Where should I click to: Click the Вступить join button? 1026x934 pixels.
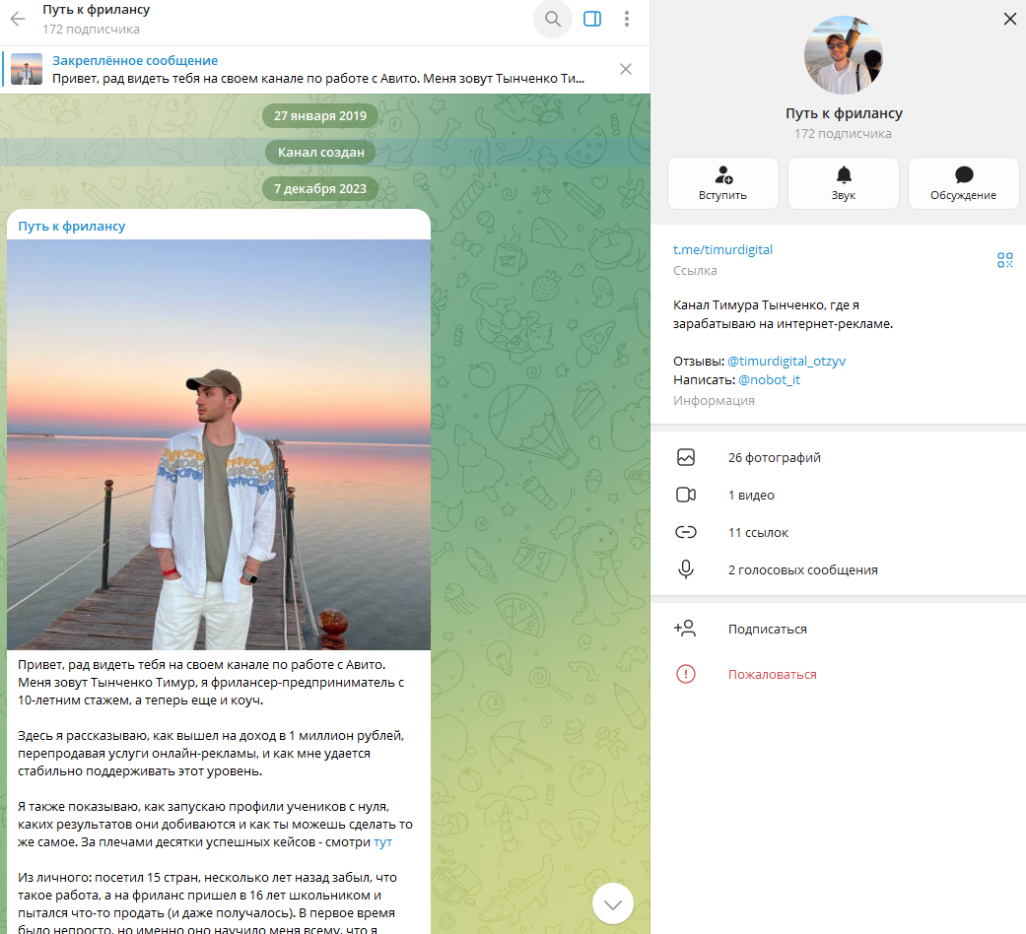tap(723, 183)
